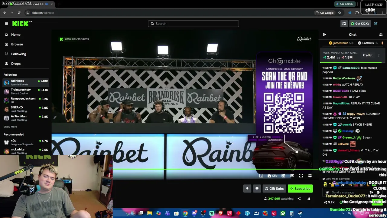Open File Explorer from the taskbar
This screenshot has width=387, height=218.
(150, 213)
